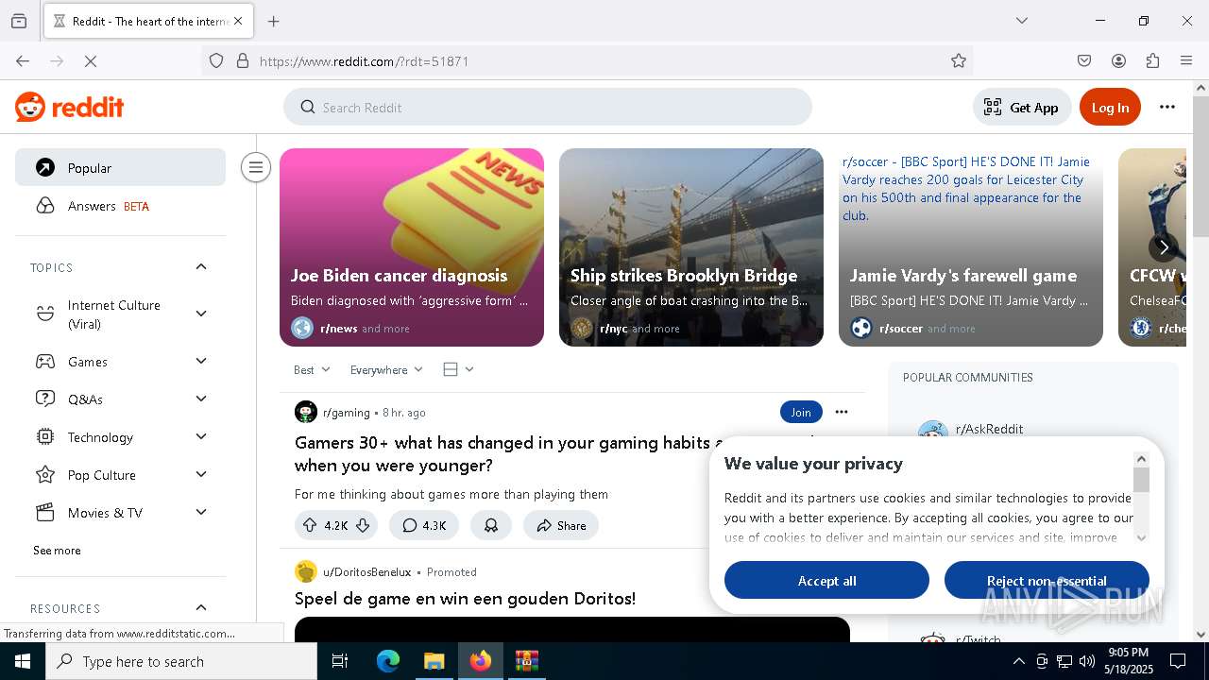This screenshot has width=1209, height=680.
Task: Open the Reddit three-dot options menu
Action: point(1167,107)
